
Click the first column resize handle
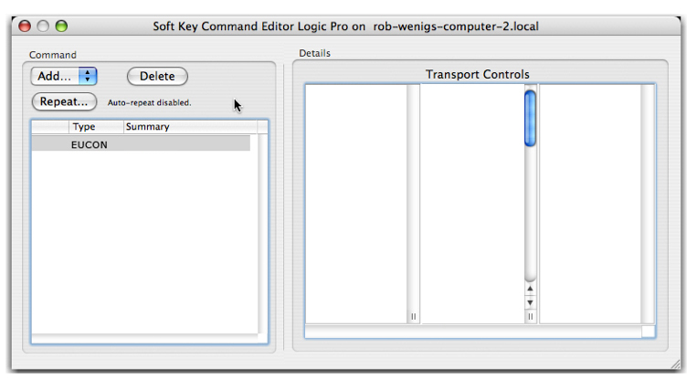coord(413,316)
